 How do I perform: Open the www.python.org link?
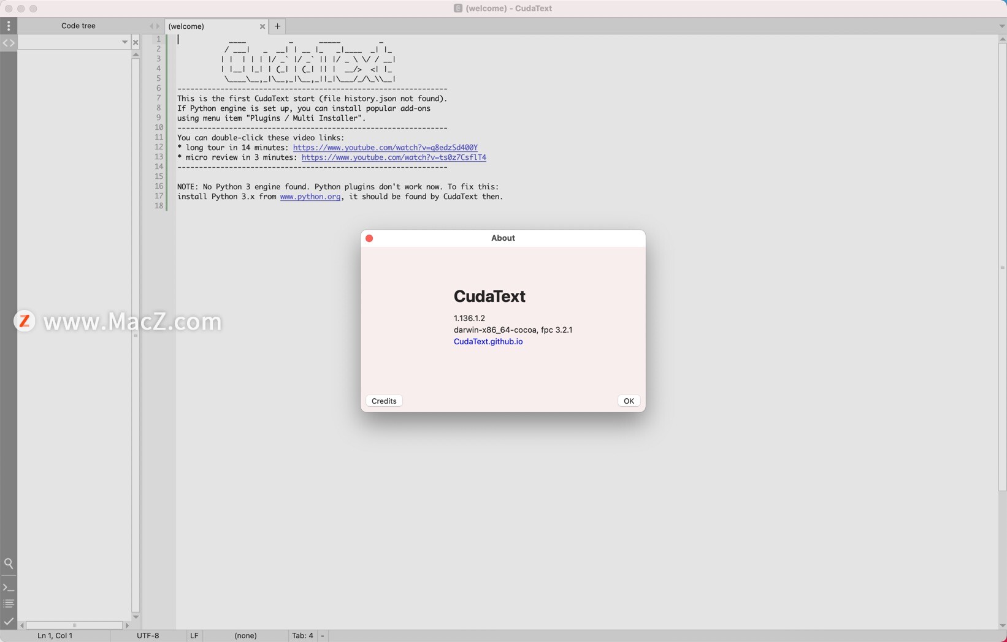(310, 197)
